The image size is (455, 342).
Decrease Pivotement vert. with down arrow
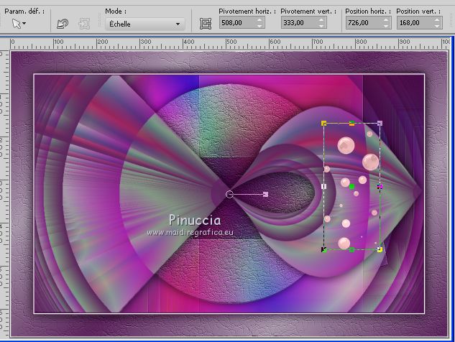[322, 27]
